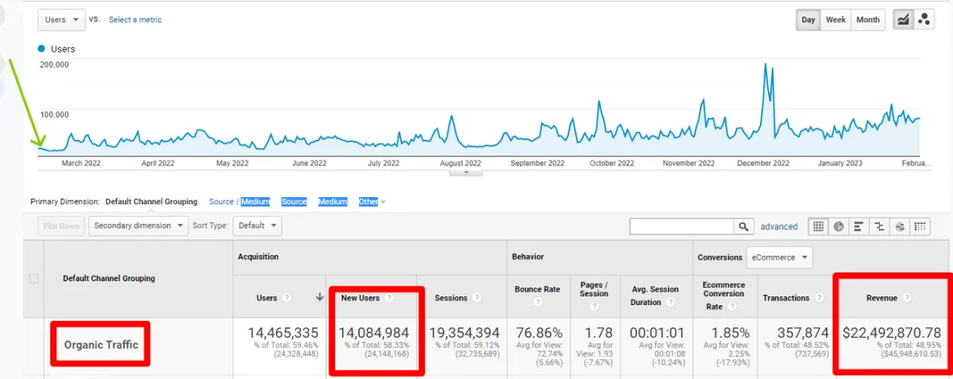Click help icon next to Revenue
The width and height of the screenshot is (953, 379).
(906, 298)
